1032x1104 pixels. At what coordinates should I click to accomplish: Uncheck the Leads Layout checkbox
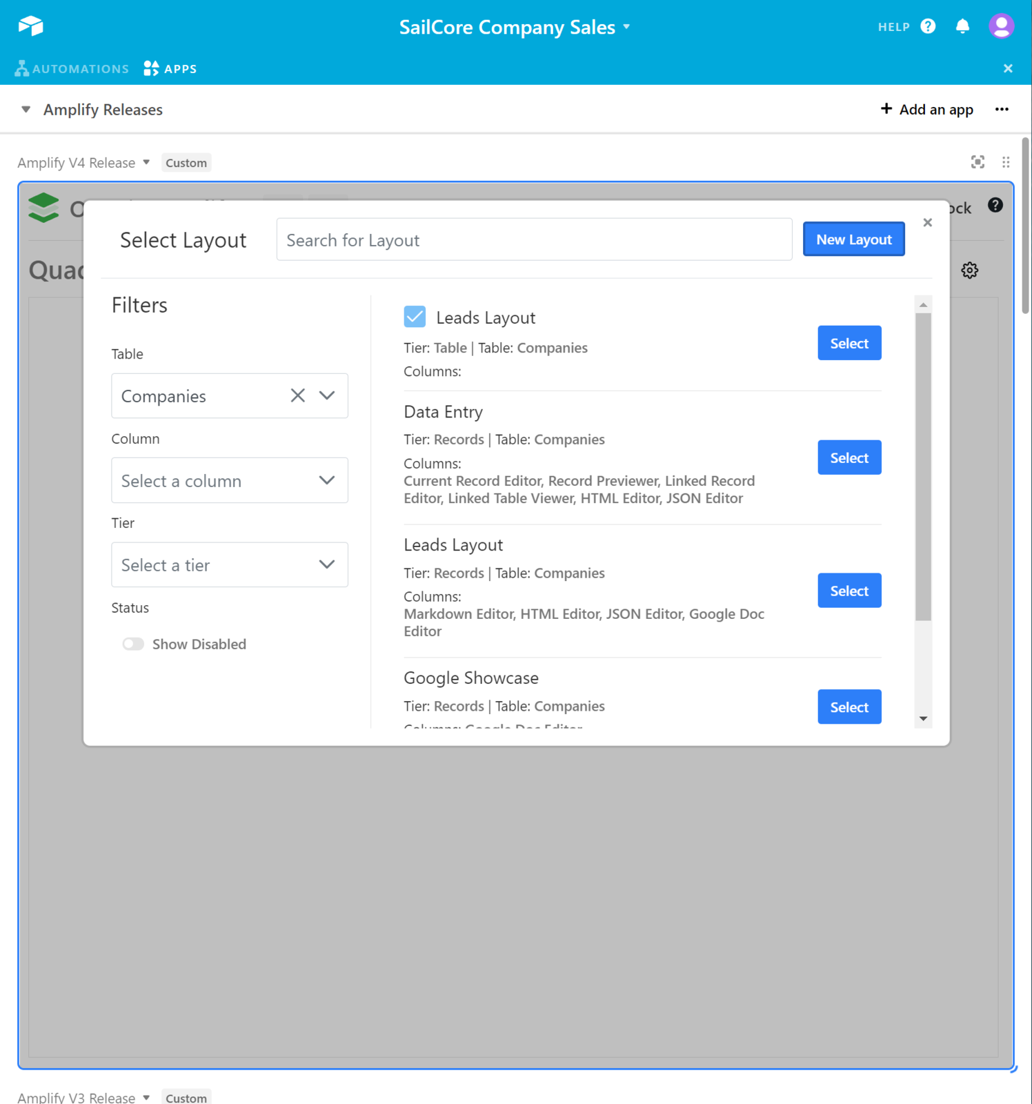[x=415, y=317]
